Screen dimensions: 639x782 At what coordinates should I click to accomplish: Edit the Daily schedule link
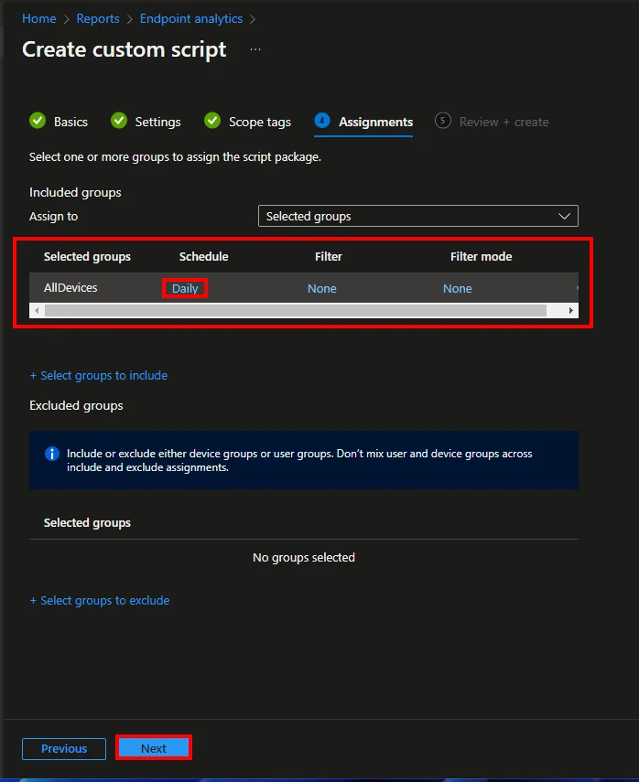(x=185, y=288)
